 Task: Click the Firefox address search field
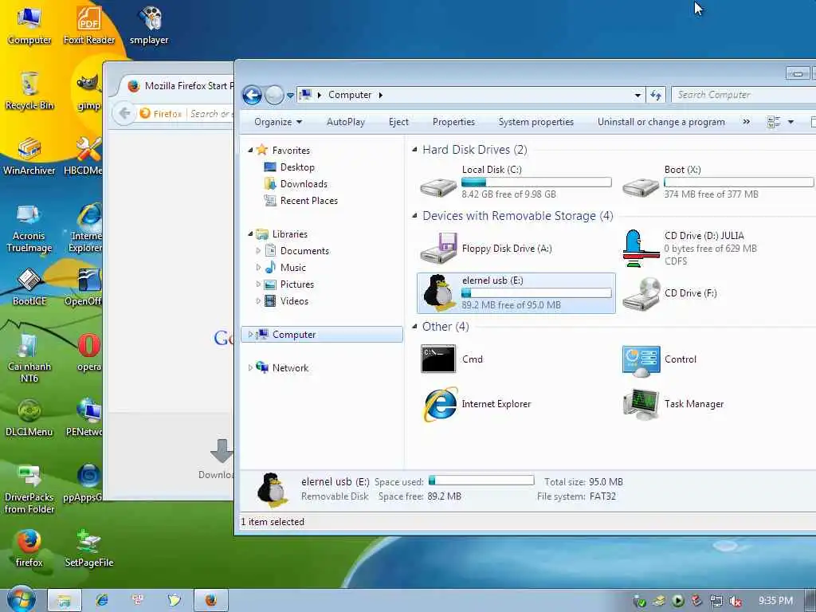[x=210, y=113]
